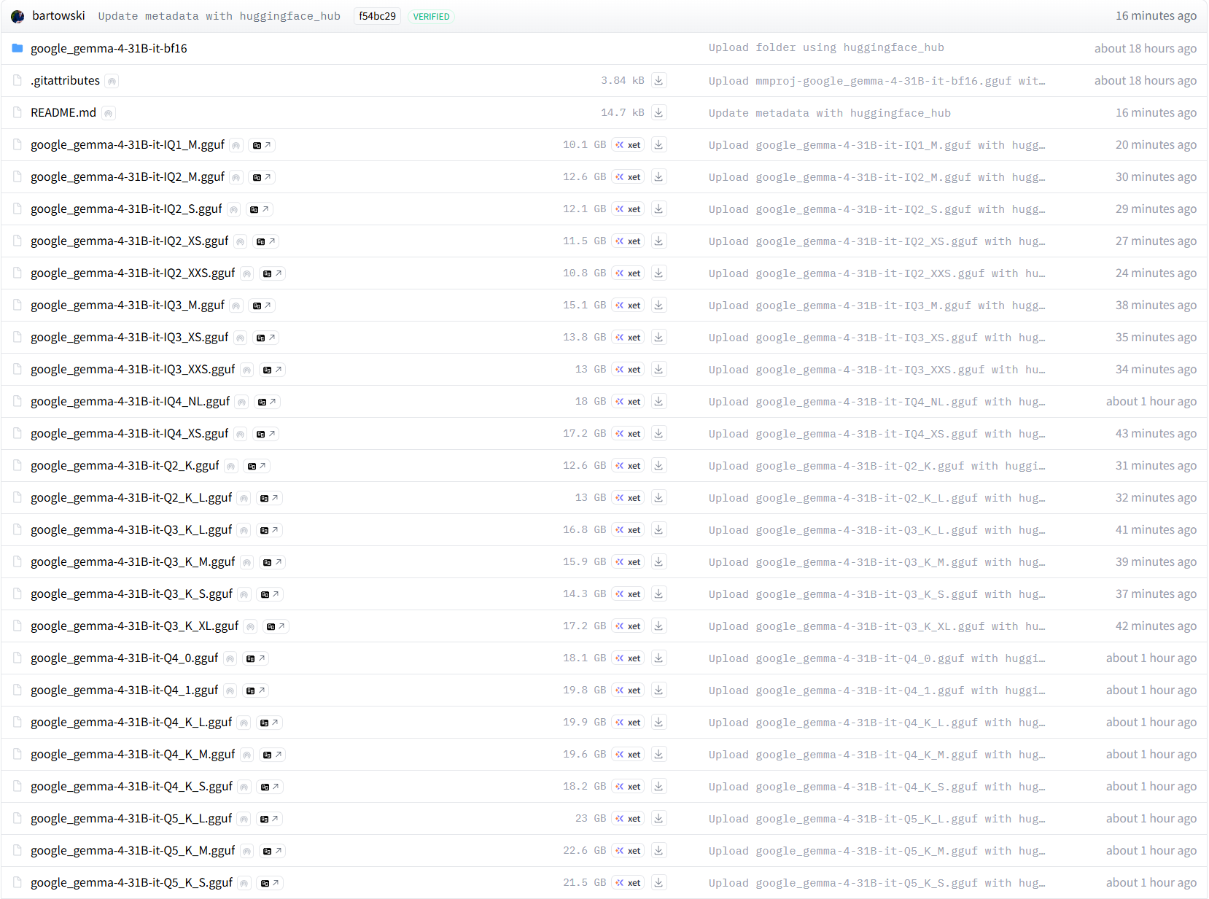Click the download icon for the IQ2_M.gguf file
Viewport: 1209px width, 899px height.
(658, 176)
